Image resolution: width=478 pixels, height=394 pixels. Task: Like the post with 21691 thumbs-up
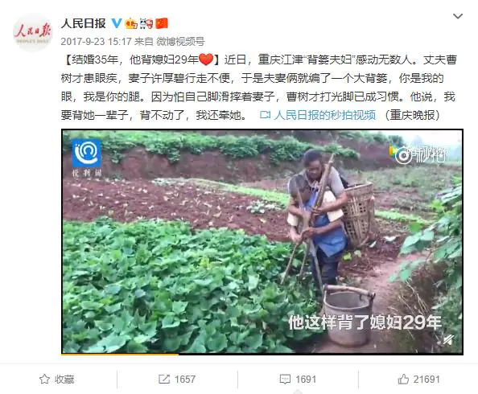418,380
